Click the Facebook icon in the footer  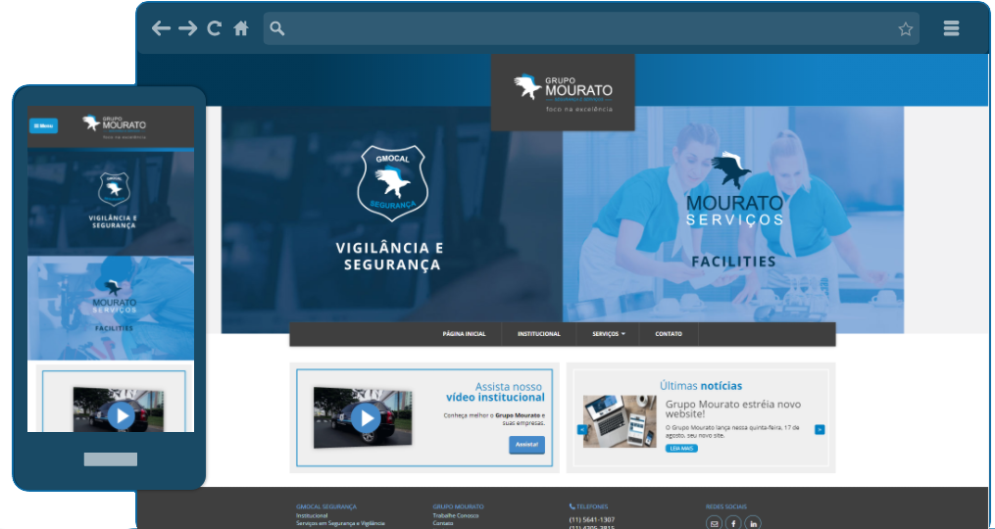(733, 523)
